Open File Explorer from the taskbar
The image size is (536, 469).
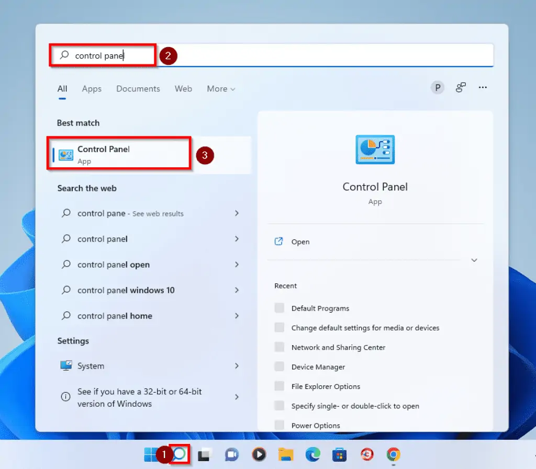[x=285, y=455]
